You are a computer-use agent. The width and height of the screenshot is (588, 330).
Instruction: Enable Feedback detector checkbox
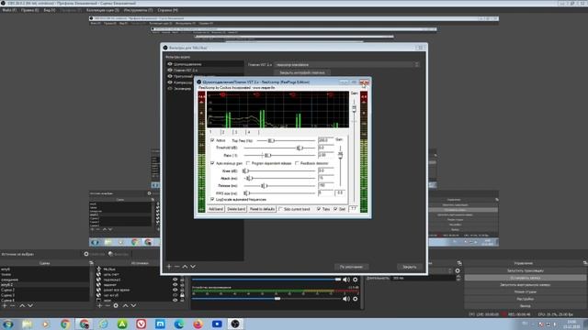(x=297, y=163)
